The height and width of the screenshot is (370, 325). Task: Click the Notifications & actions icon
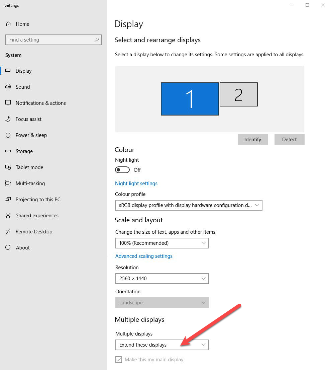(8, 103)
